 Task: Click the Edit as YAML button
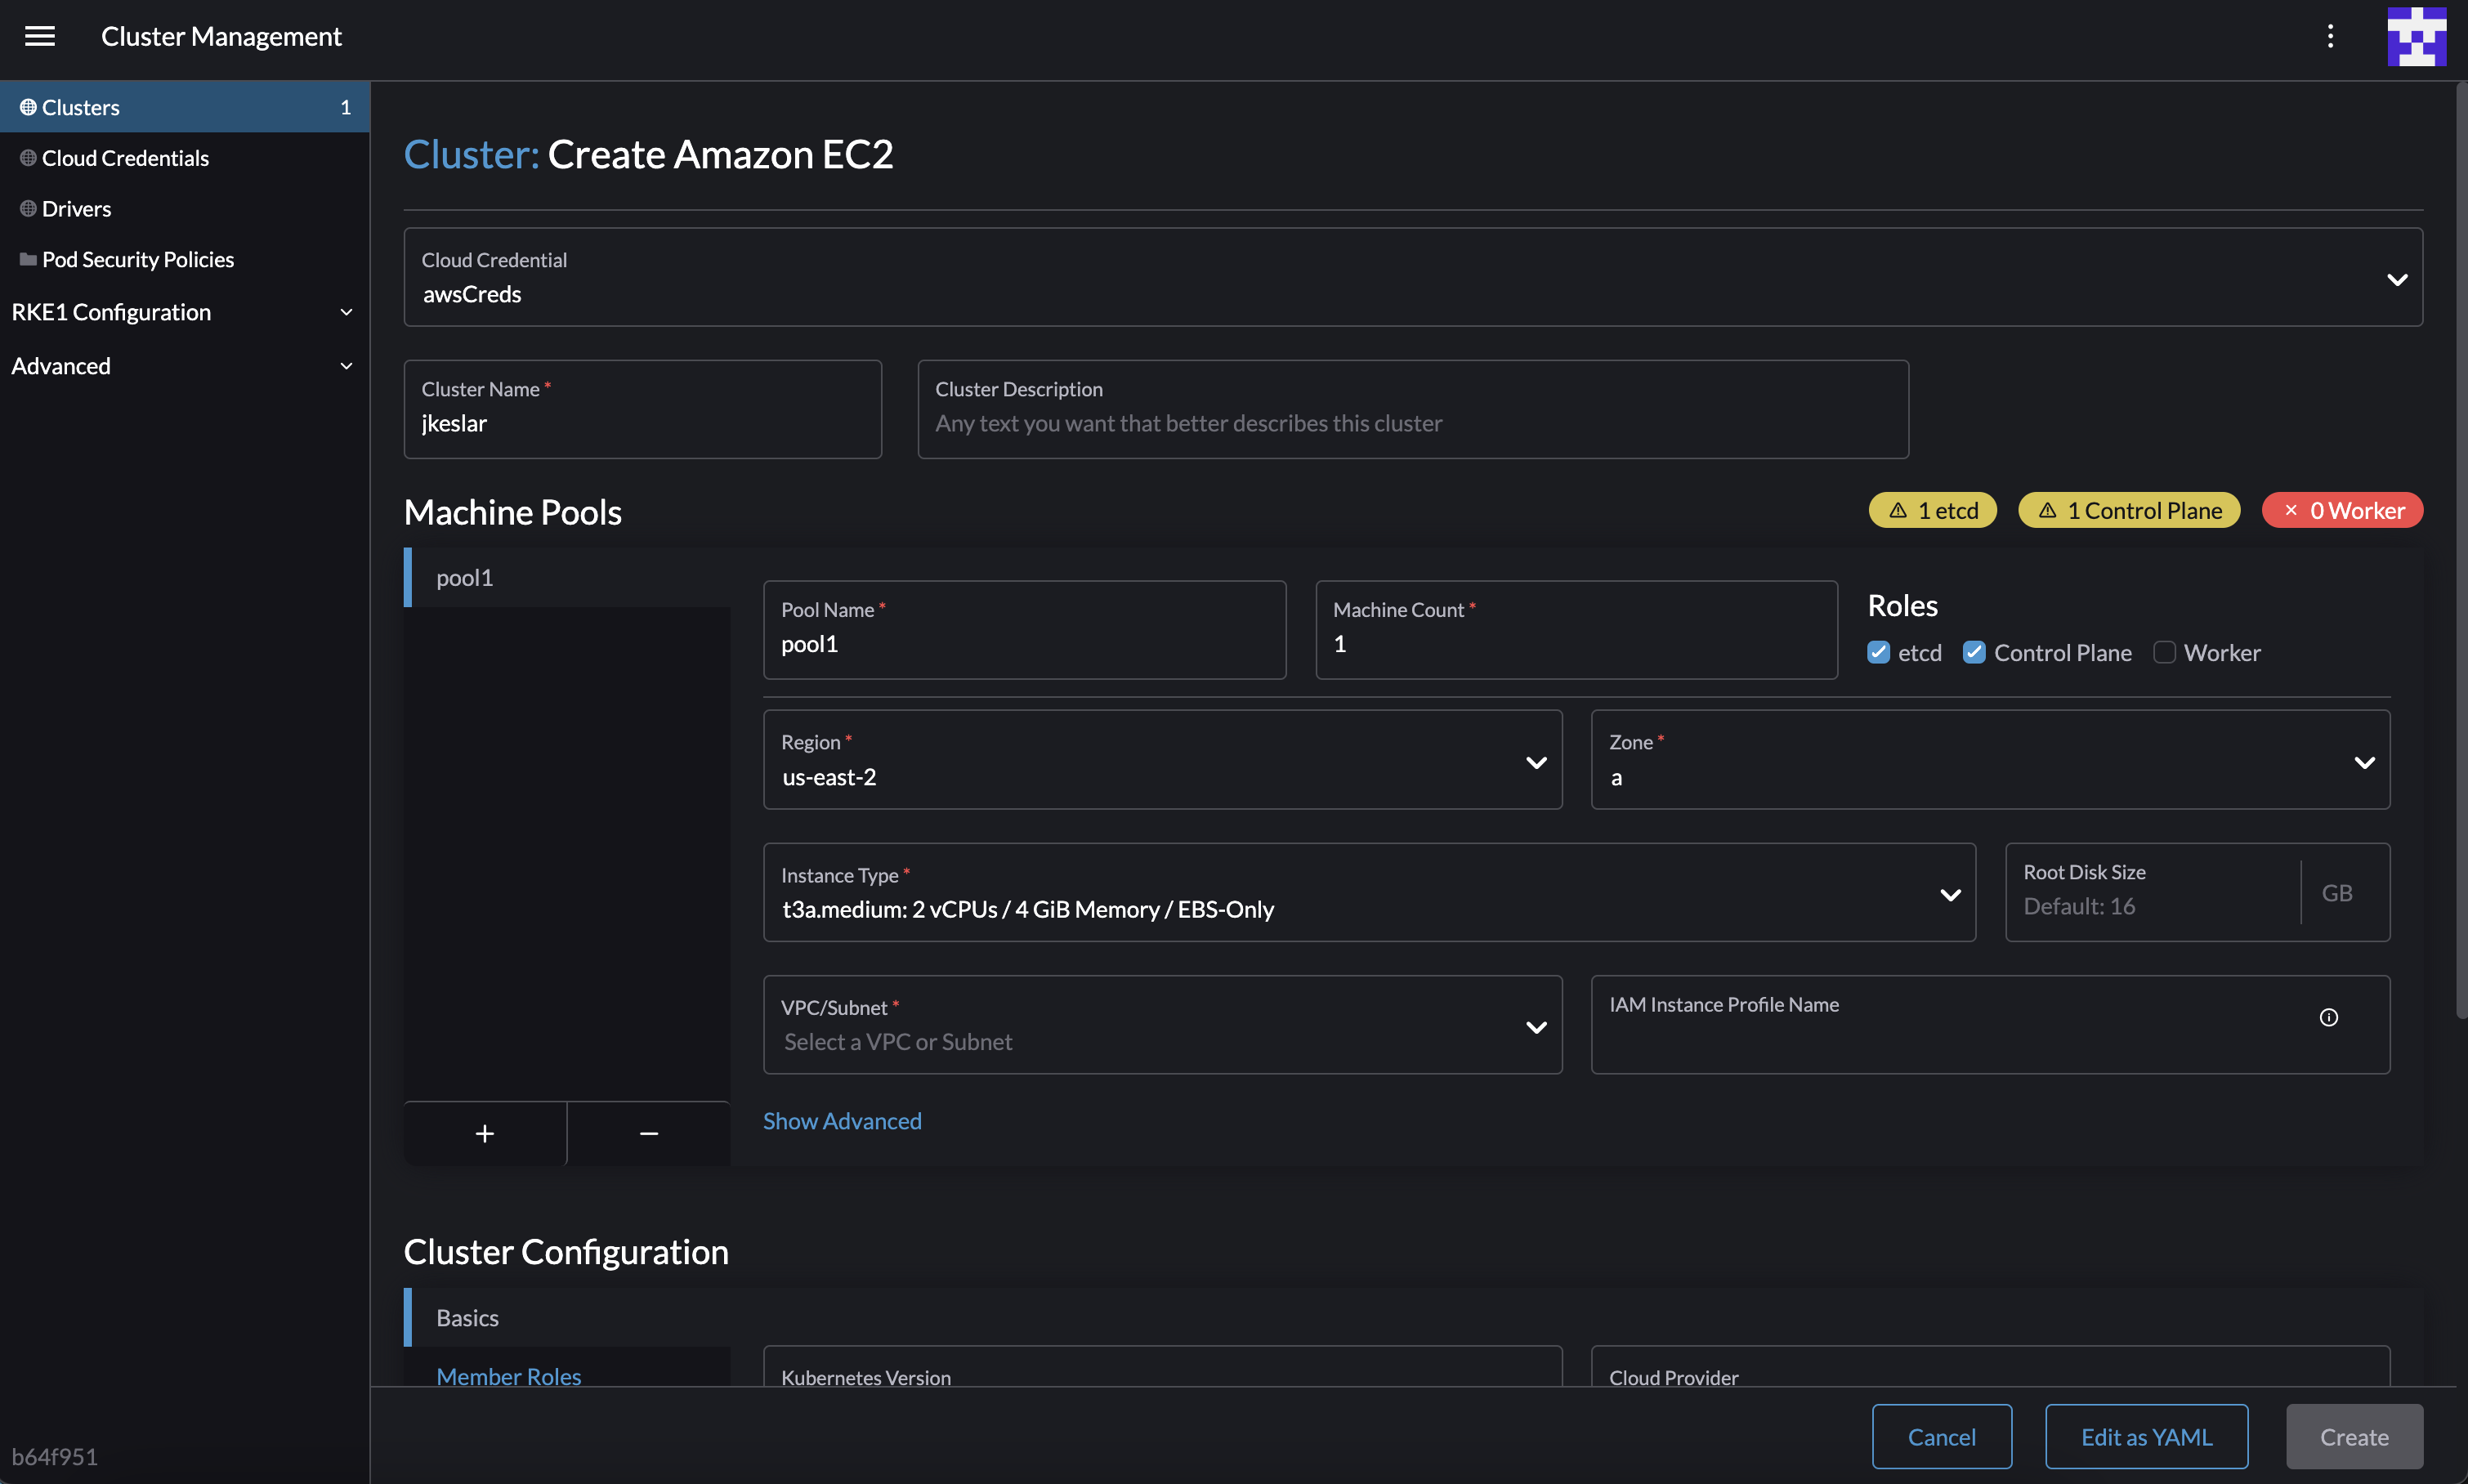pos(2146,1436)
